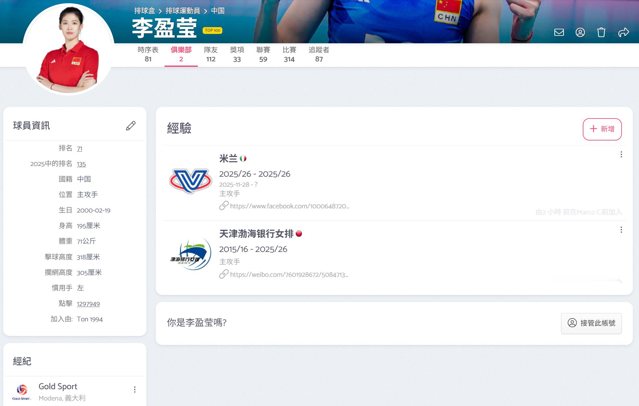This screenshot has width=639, height=406.
Task: Click the link icon beside the Weibo URL
Action: tap(223, 274)
